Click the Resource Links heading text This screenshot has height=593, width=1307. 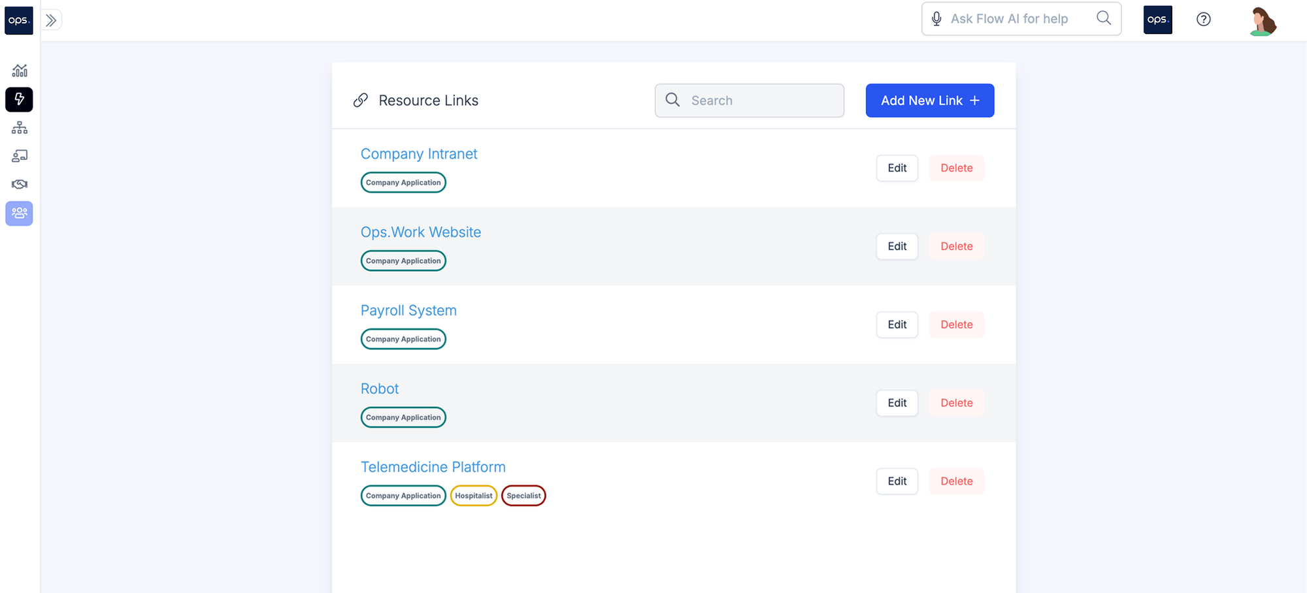[x=429, y=101]
